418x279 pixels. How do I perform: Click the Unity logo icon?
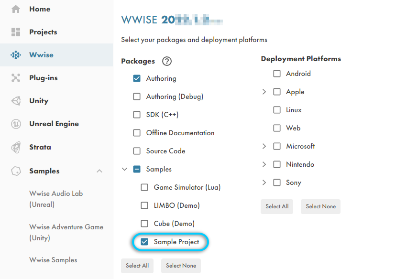point(16,101)
